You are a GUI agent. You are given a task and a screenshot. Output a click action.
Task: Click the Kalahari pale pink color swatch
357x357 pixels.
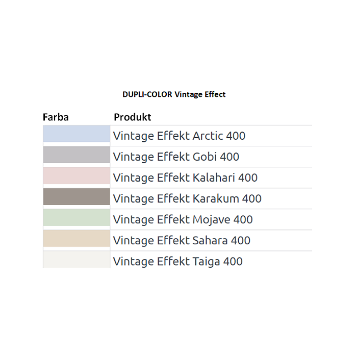point(76,175)
